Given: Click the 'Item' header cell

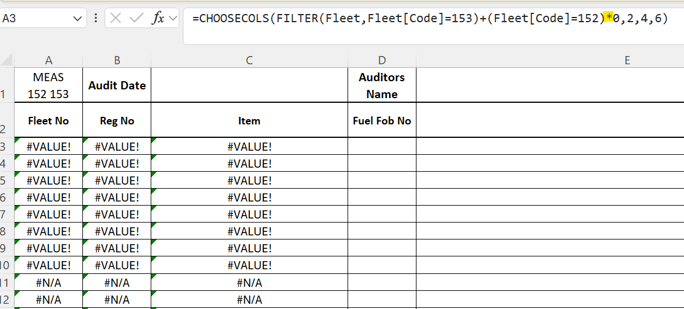Looking at the screenshot, I should pyautogui.click(x=249, y=120).
